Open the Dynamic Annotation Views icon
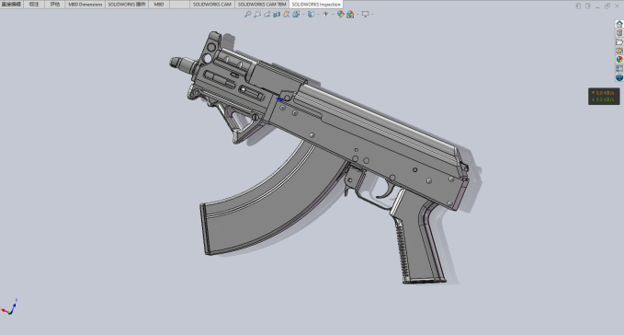624x335 pixels. 286,14
